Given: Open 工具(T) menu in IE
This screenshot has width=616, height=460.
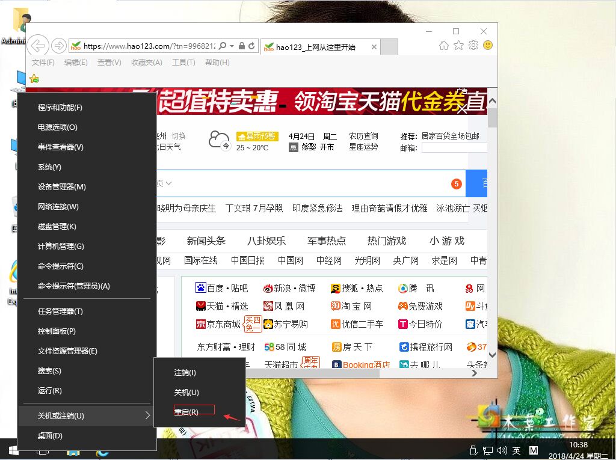Looking at the screenshot, I should tap(183, 62).
